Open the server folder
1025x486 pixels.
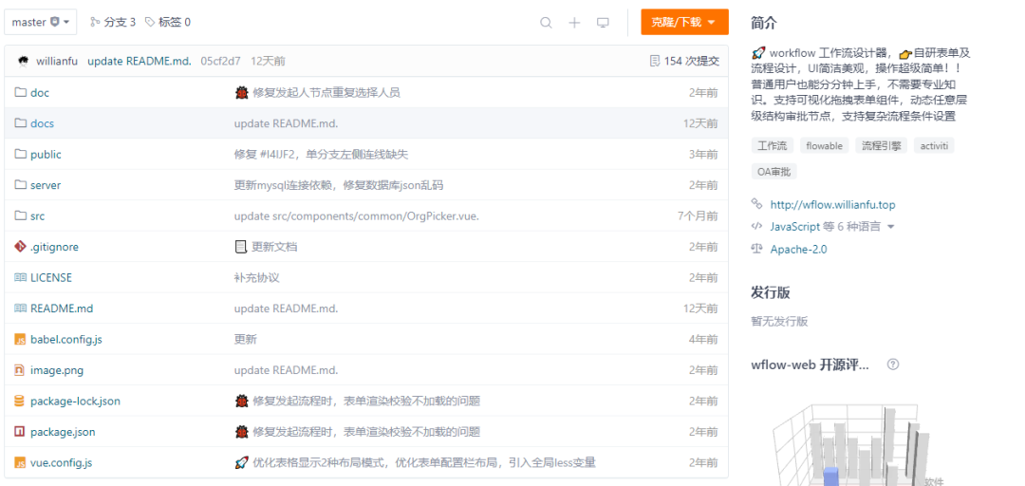click(45, 185)
